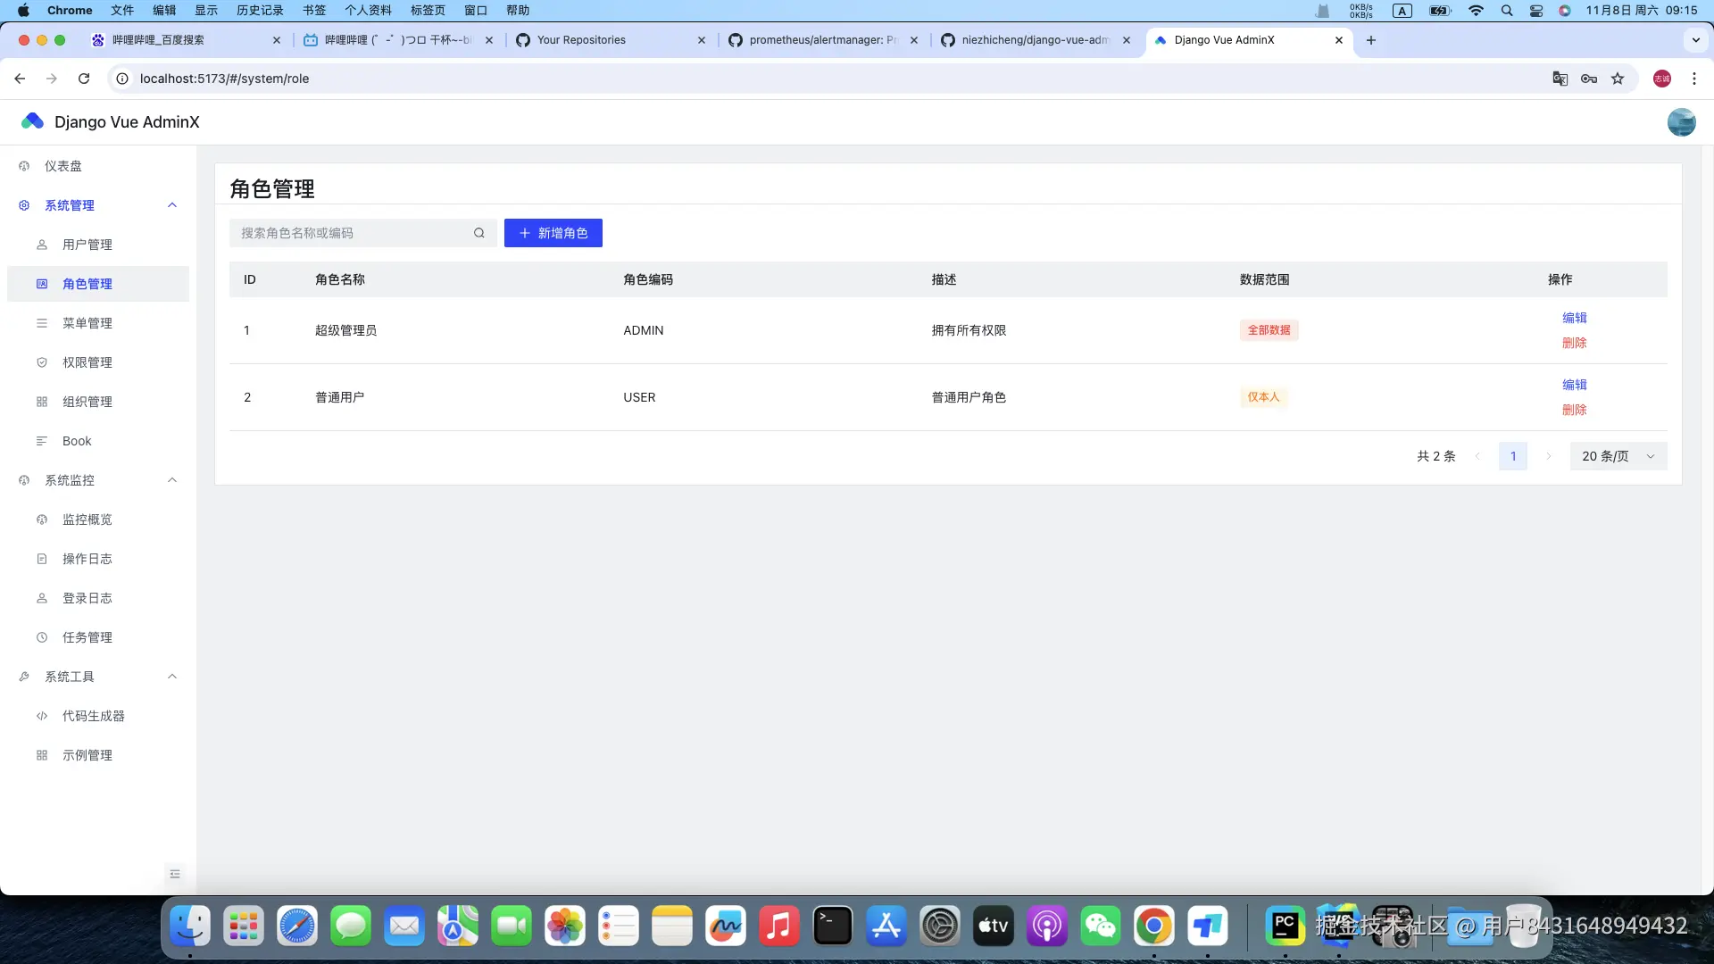1714x964 pixels.
Task: Click 删除 link for 普通用户 row
Action: [x=1574, y=410]
